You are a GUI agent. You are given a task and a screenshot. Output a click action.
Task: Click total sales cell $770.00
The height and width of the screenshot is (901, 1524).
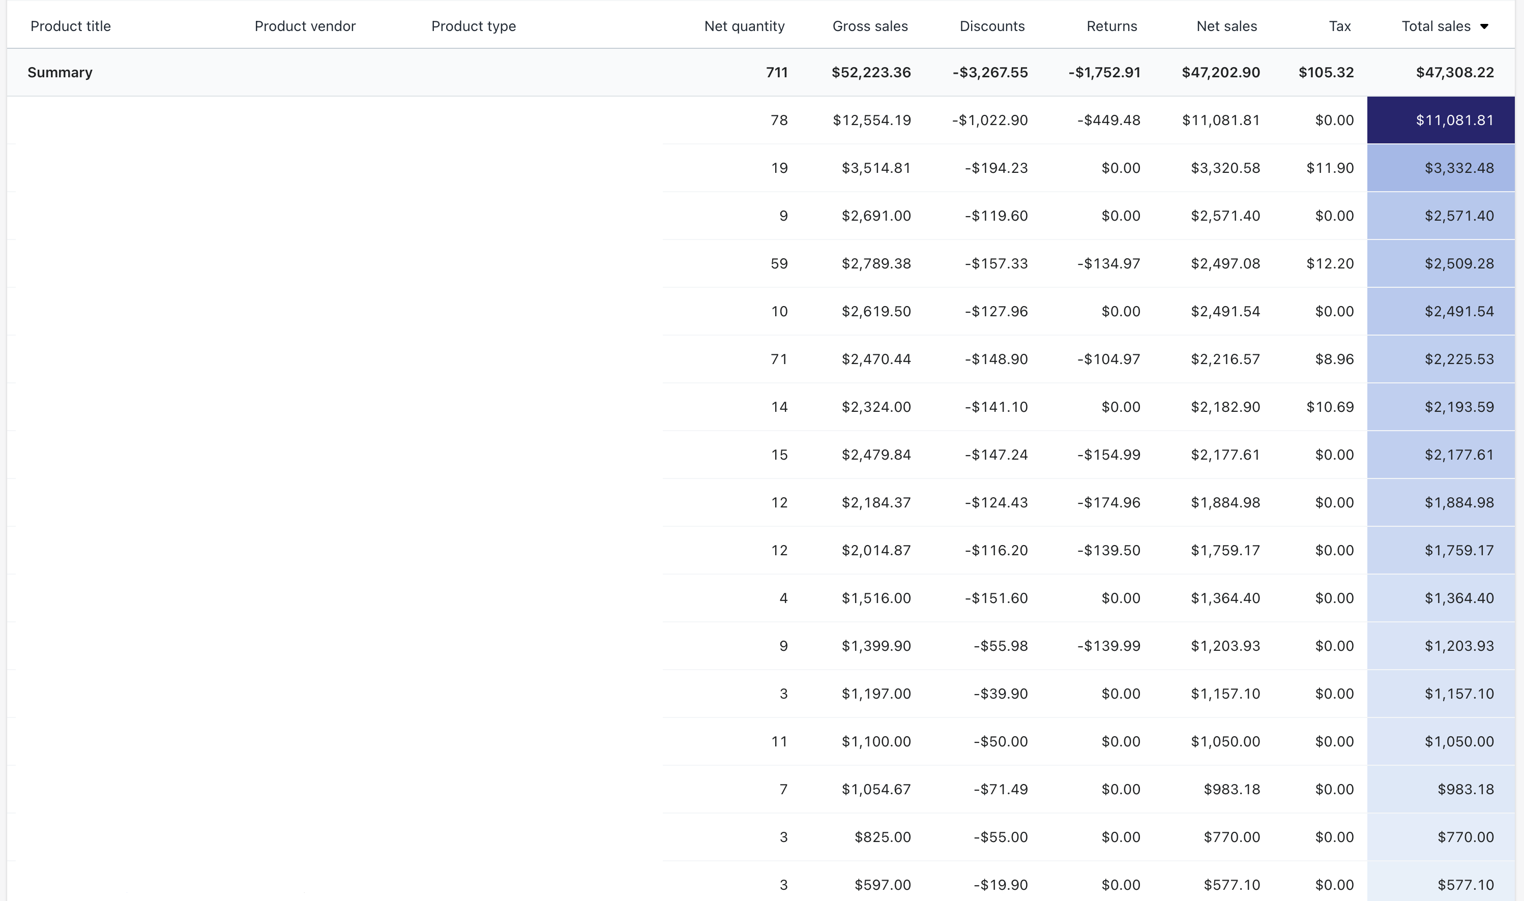(x=1441, y=837)
